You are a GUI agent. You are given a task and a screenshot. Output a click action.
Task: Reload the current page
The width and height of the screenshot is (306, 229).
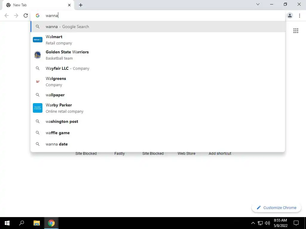tap(26, 16)
